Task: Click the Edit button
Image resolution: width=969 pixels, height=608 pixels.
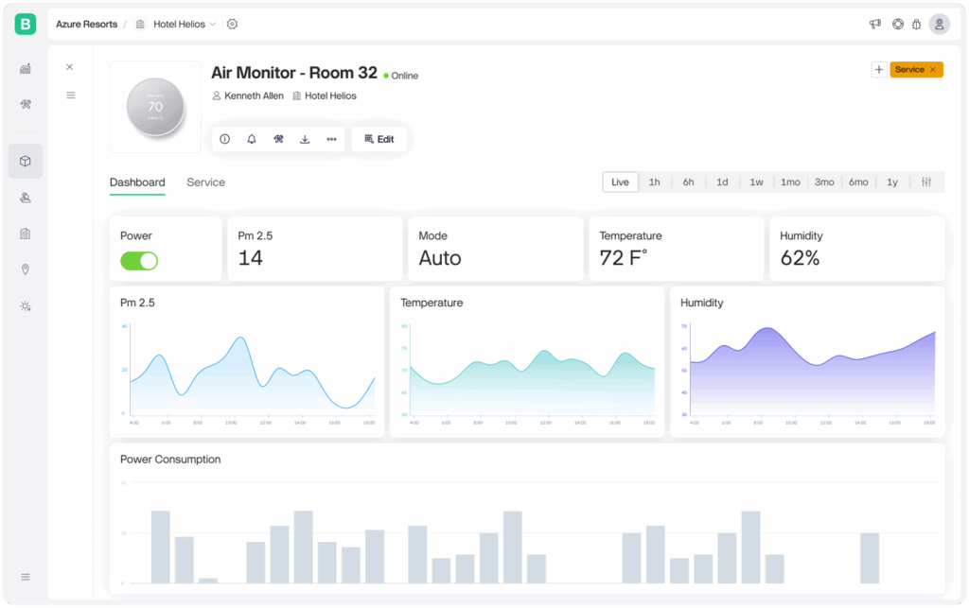Action: tap(379, 139)
